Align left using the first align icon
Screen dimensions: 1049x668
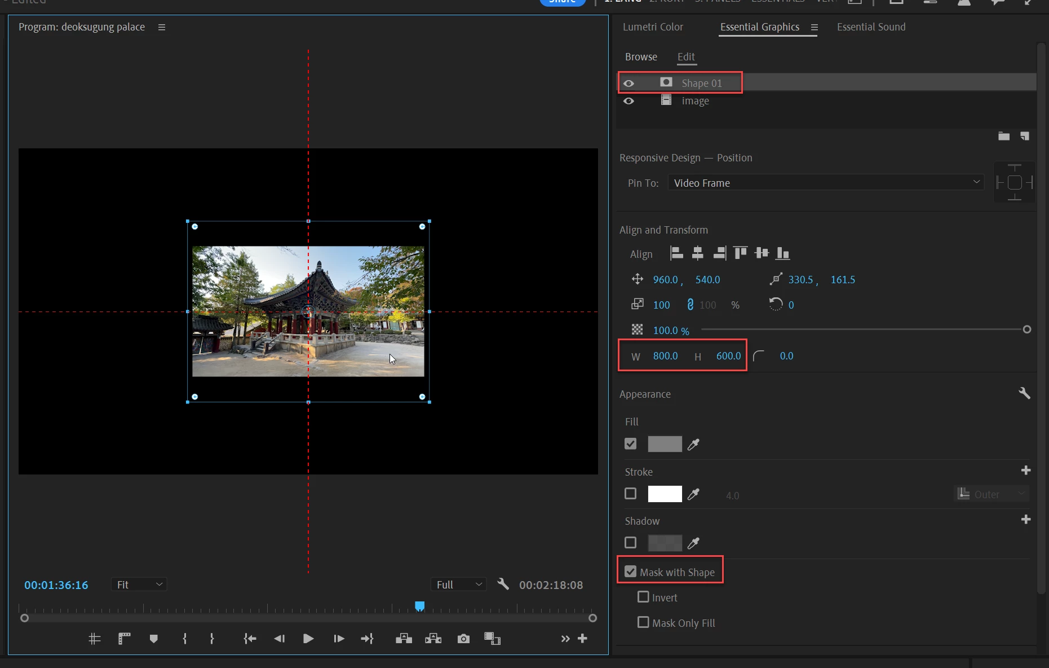(x=676, y=253)
